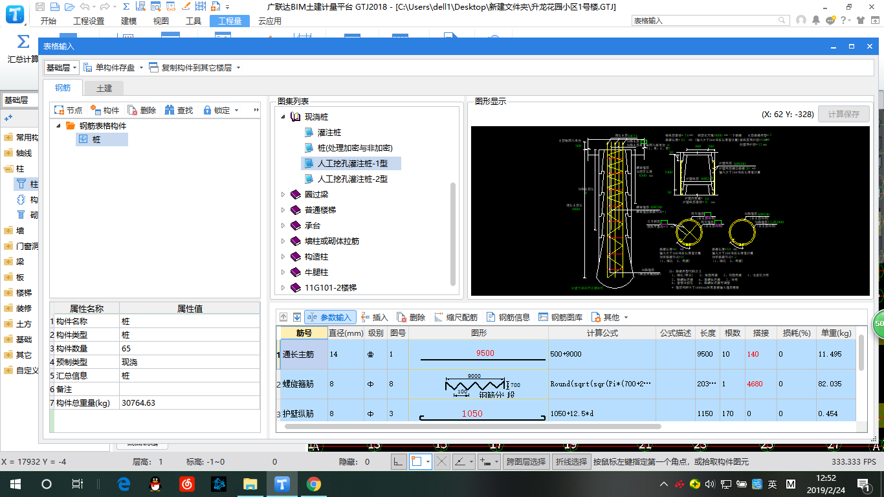
Task: Click the 插入 insert row icon
Action: tap(366, 317)
